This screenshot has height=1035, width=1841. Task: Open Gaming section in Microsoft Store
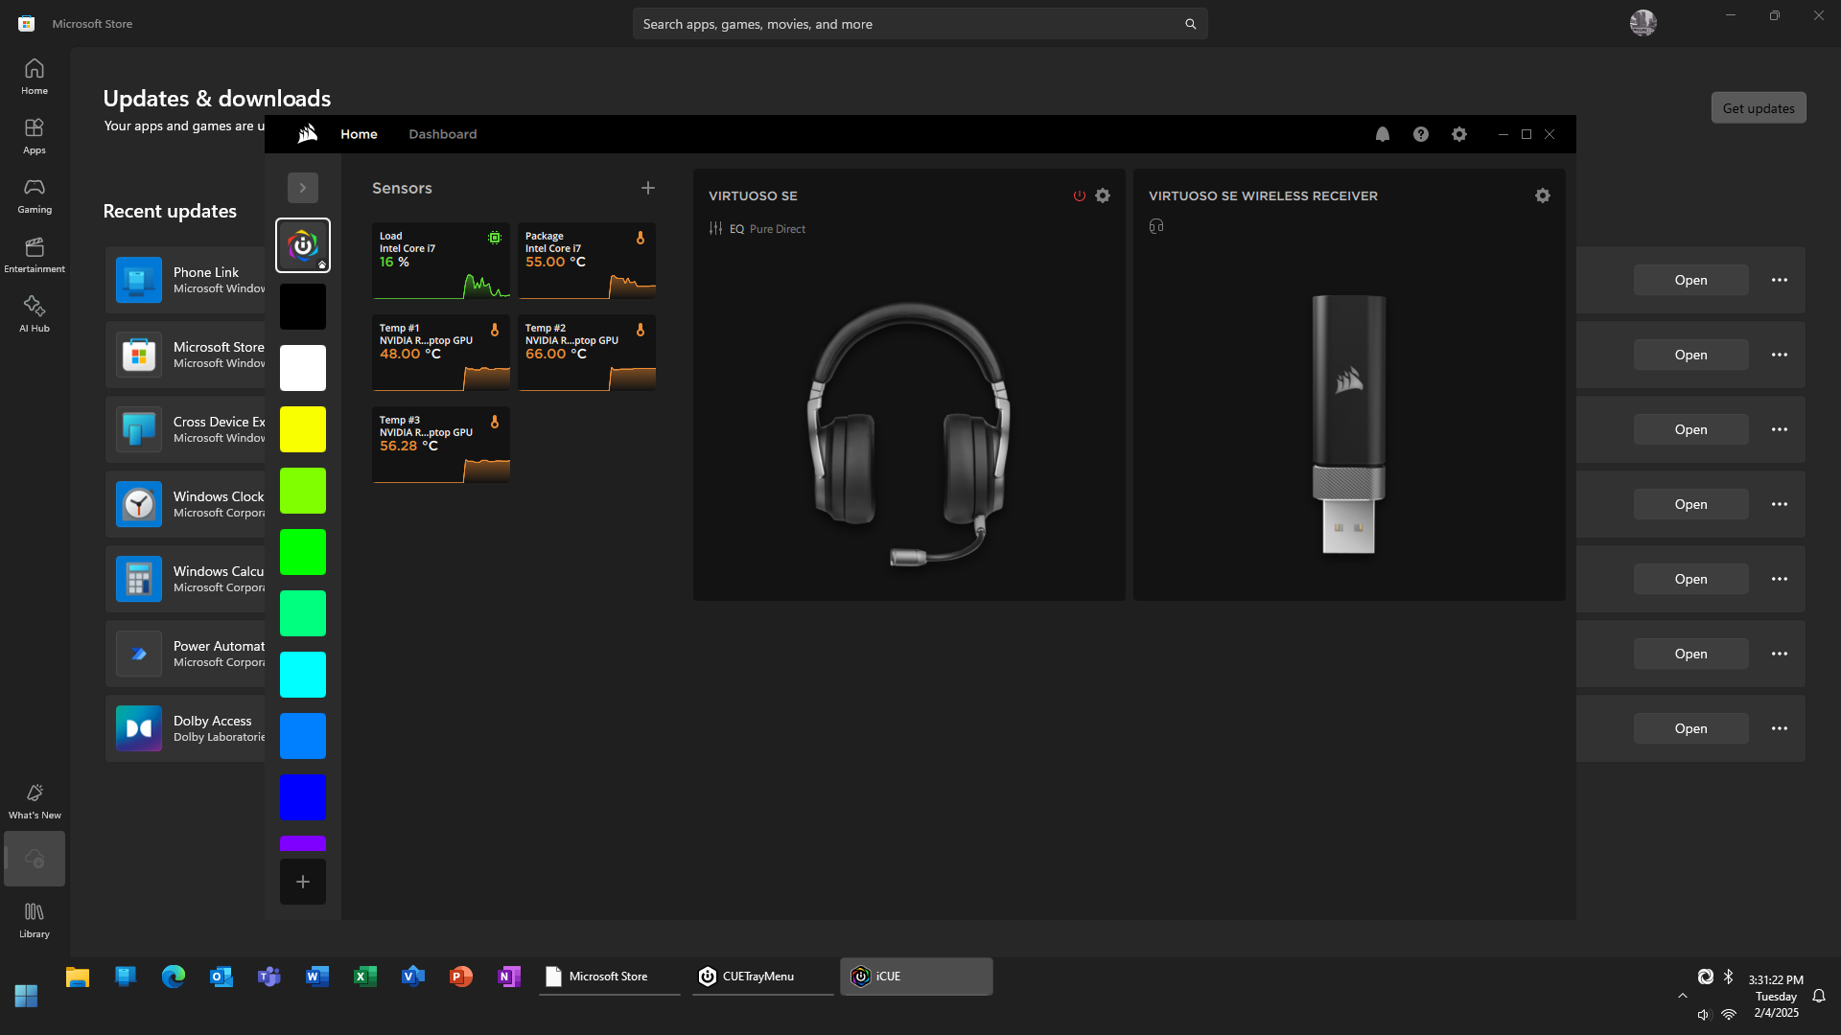(x=35, y=195)
